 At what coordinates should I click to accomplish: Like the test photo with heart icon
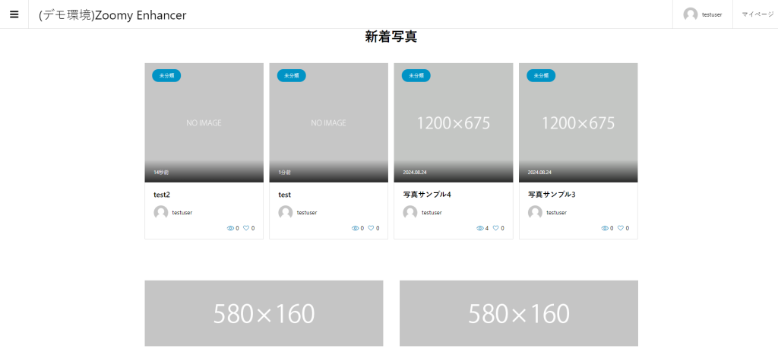371,228
